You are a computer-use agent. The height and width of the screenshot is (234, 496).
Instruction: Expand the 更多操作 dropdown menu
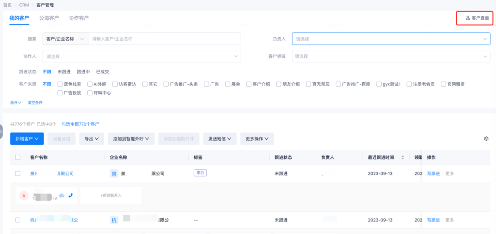coord(257,139)
